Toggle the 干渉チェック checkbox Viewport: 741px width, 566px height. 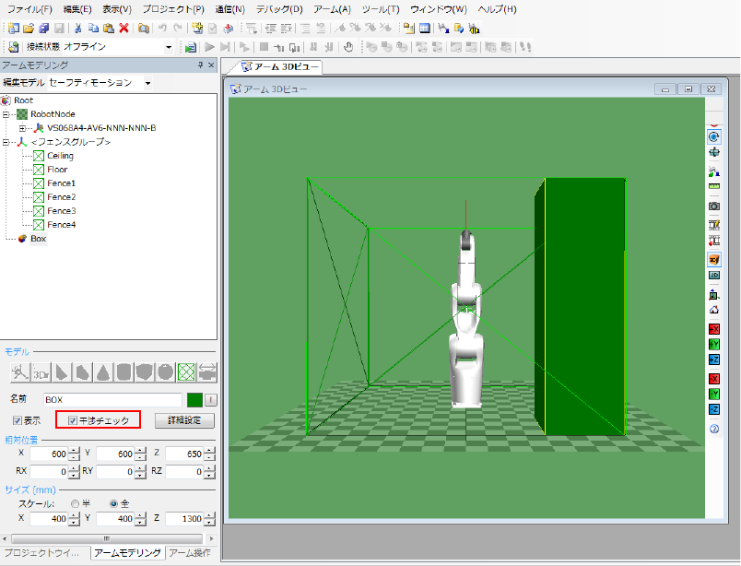pos(73,420)
